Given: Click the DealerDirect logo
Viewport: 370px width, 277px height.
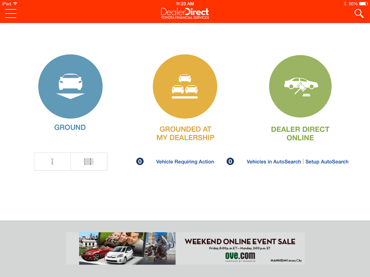Looking at the screenshot, I should coord(185,14).
